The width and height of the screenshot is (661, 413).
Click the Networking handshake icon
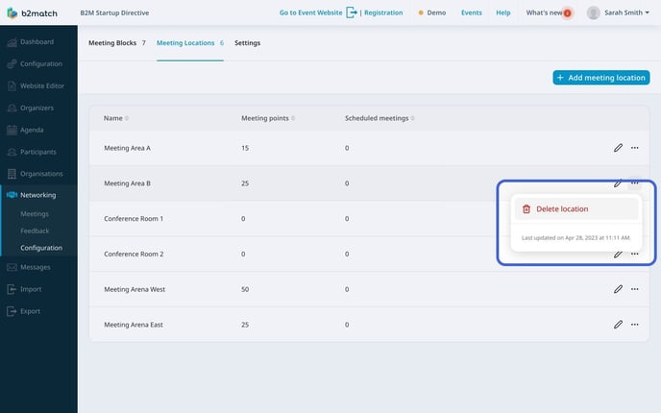point(12,195)
